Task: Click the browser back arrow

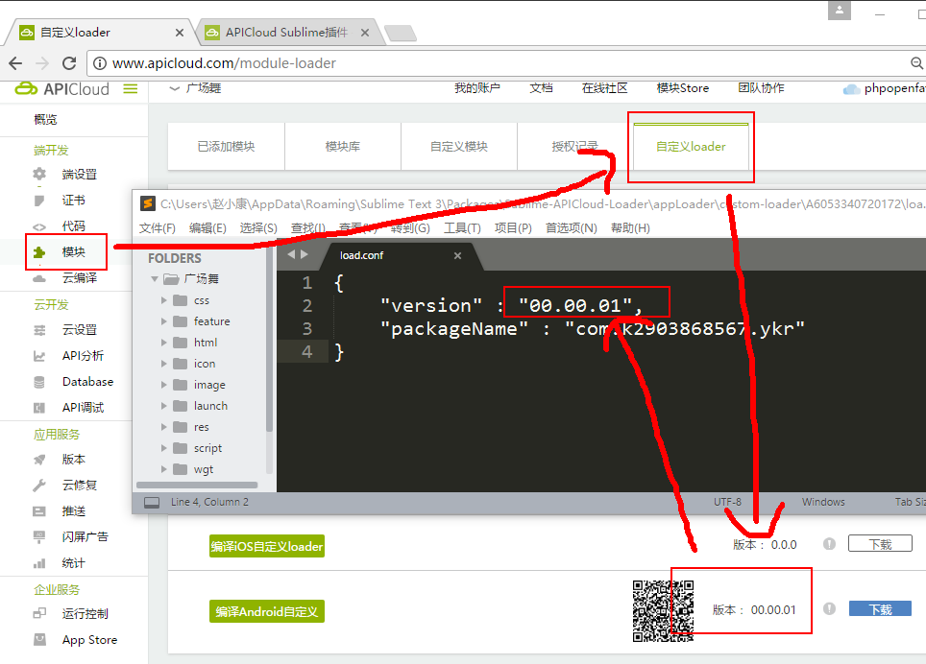Action: pos(15,63)
